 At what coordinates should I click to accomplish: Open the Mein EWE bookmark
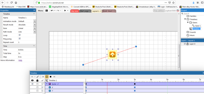[x=21, y=7]
